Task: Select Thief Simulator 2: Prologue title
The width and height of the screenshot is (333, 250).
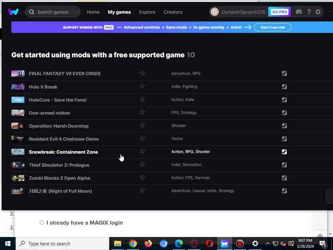Action: pyautogui.click(x=59, y=165)
